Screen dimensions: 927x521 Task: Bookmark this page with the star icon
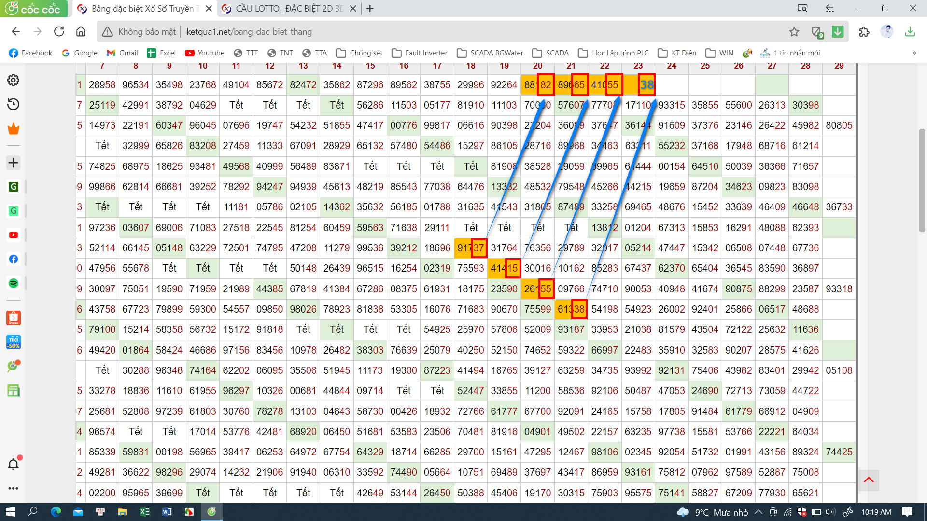[794, 32]
